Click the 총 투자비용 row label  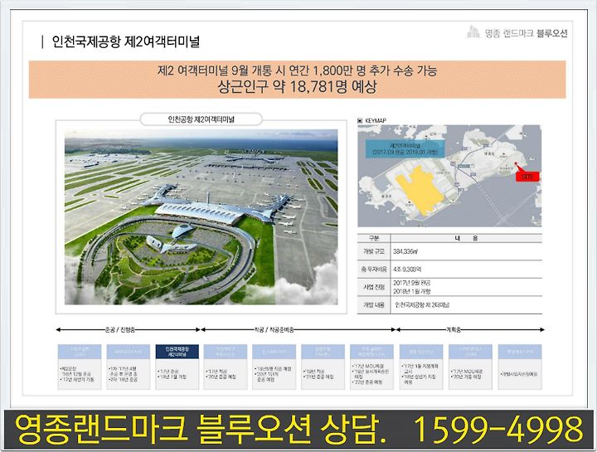(x=374, y=270)
